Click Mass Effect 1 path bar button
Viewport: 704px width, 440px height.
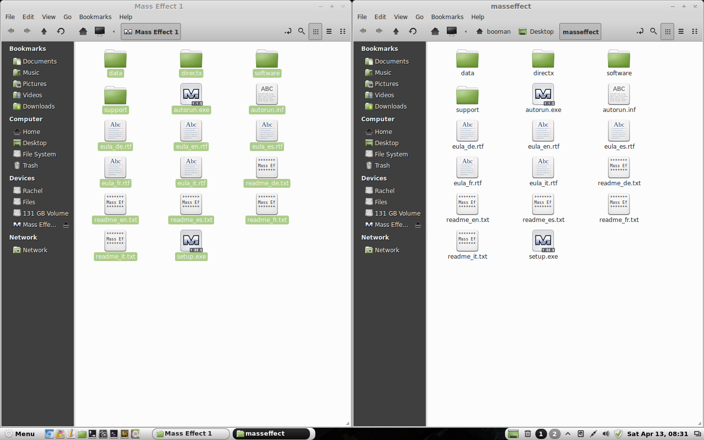(x=151, y=32)
